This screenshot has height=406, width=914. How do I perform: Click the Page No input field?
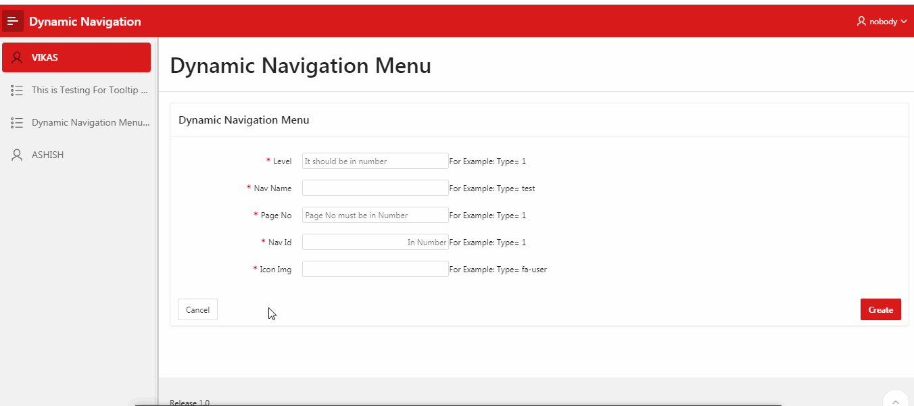[375, 215]
